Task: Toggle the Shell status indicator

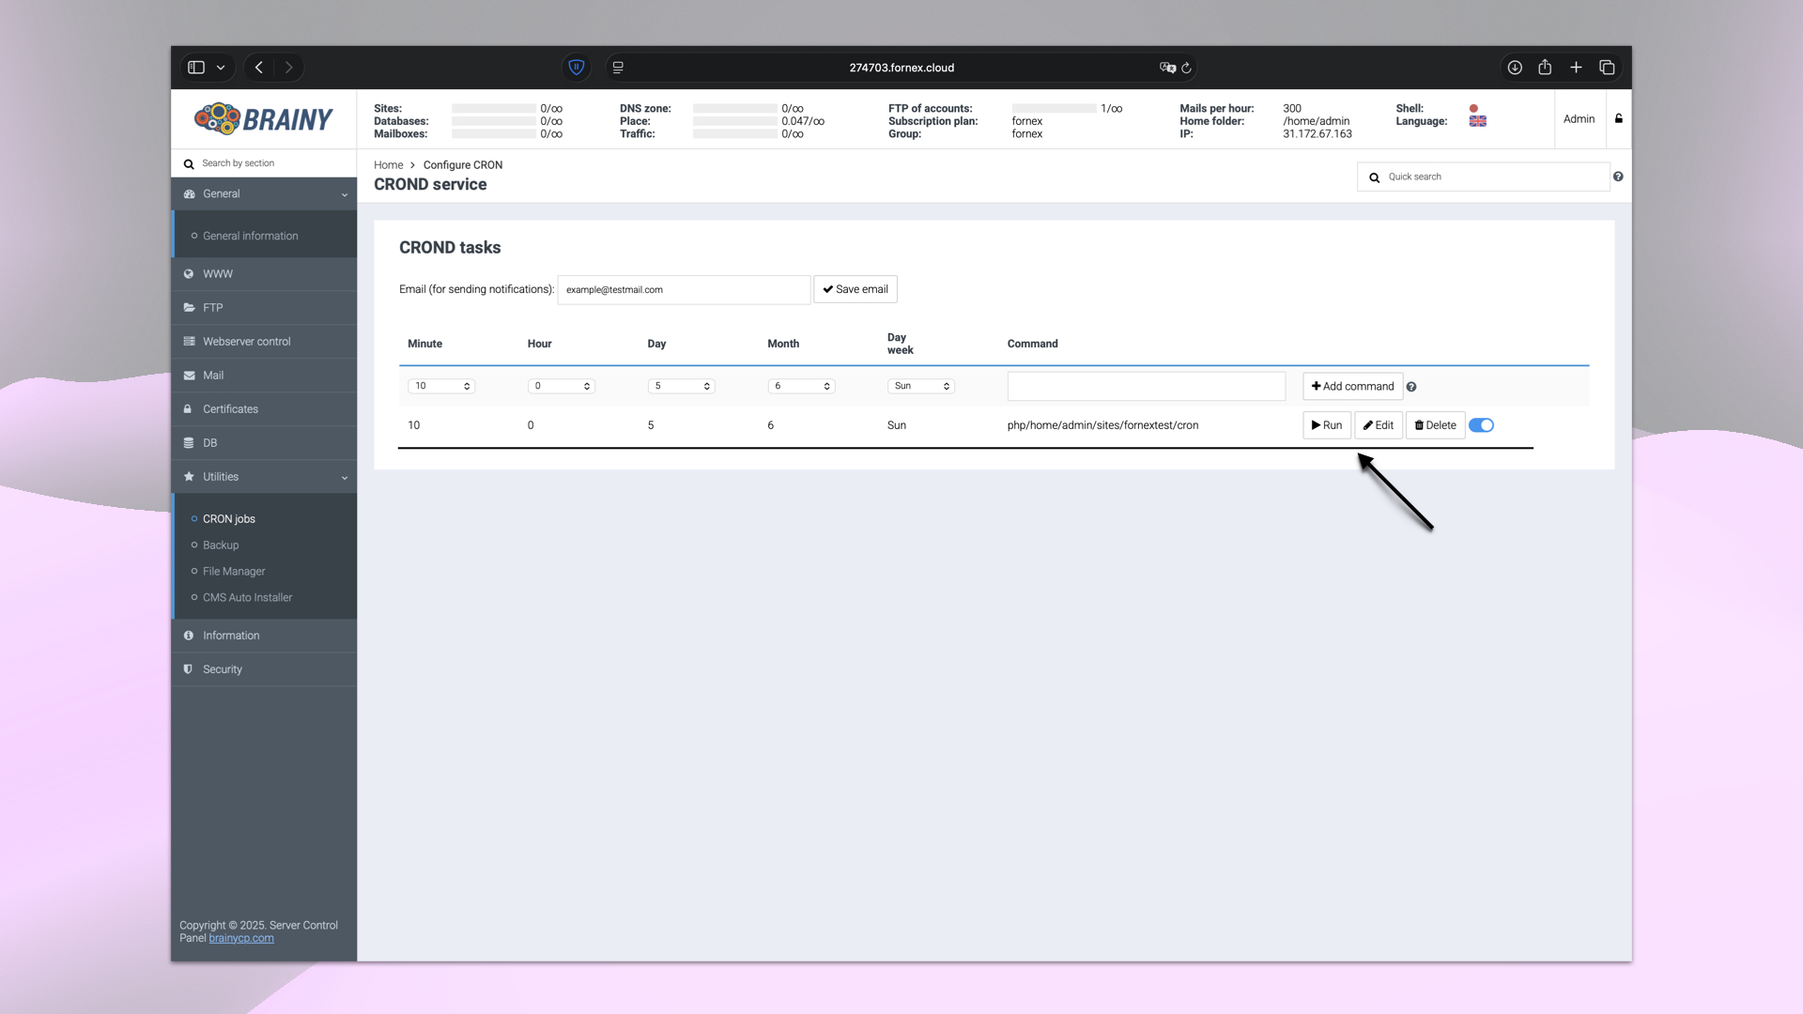Action: pos(1473,108)
